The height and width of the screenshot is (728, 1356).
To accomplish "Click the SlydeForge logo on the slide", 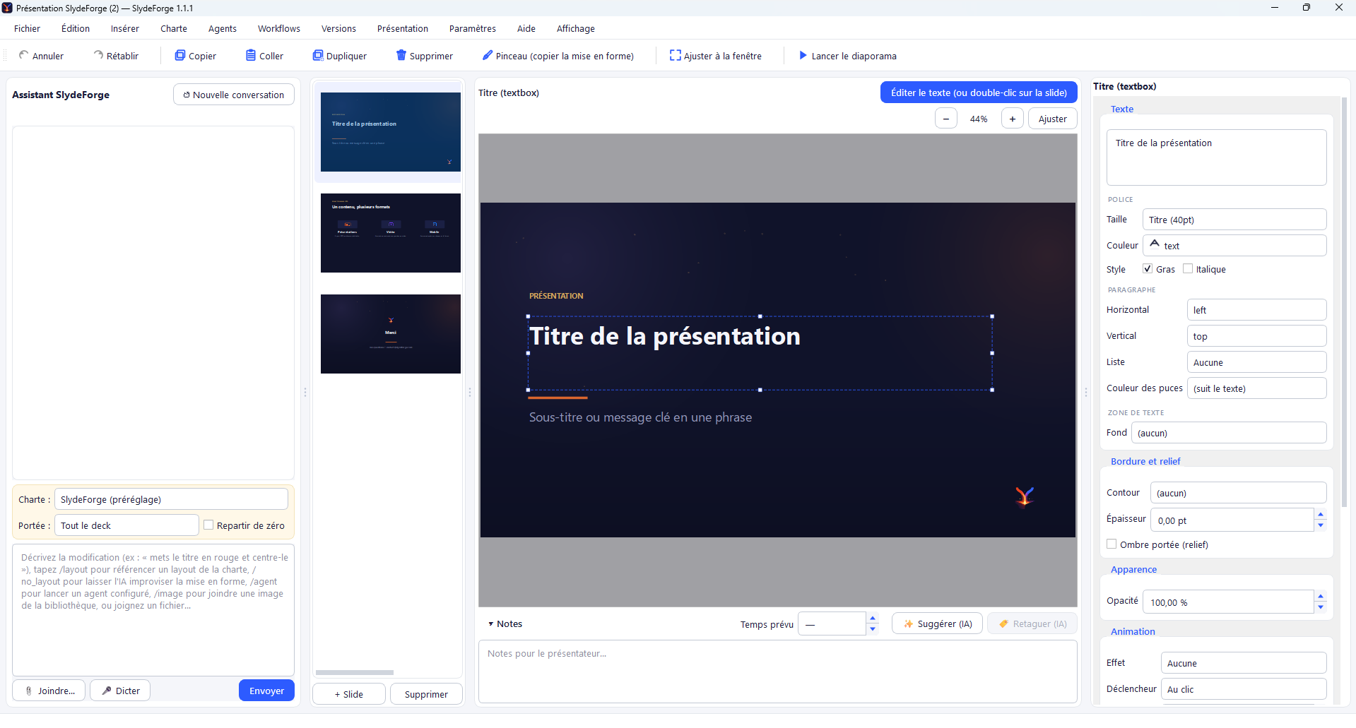I will pos(1025,496).
